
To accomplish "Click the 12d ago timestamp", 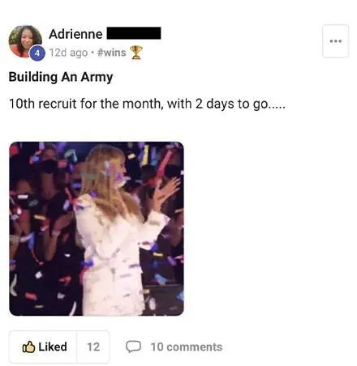I will (x=68, y=53).
